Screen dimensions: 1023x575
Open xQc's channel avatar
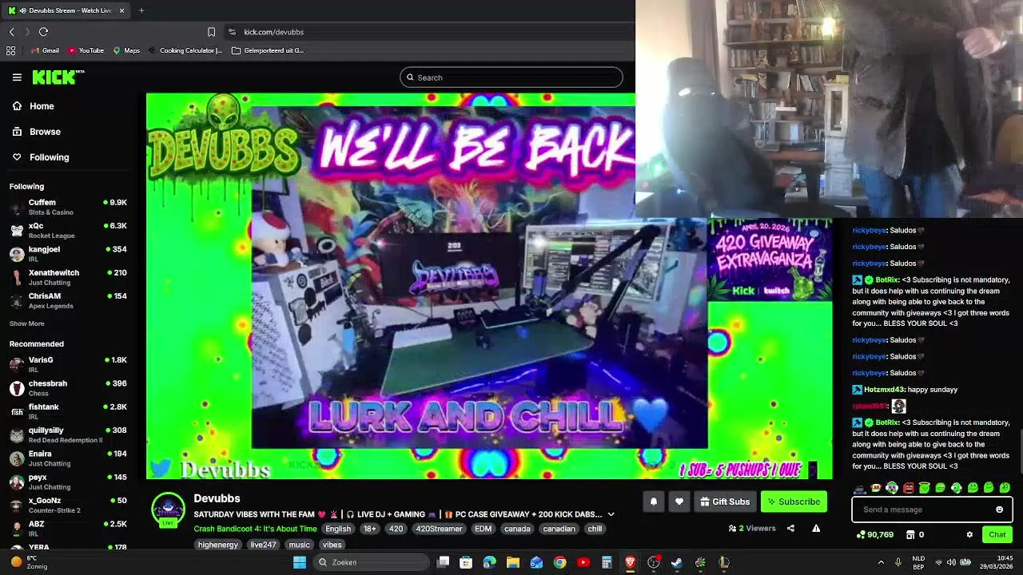coord(17,231)
